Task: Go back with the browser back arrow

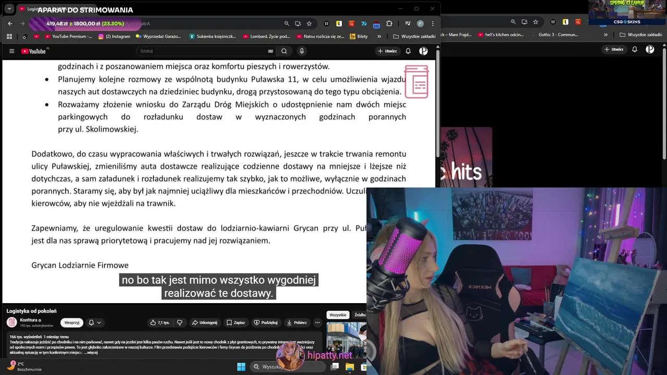Action: [x=10, y=23]
